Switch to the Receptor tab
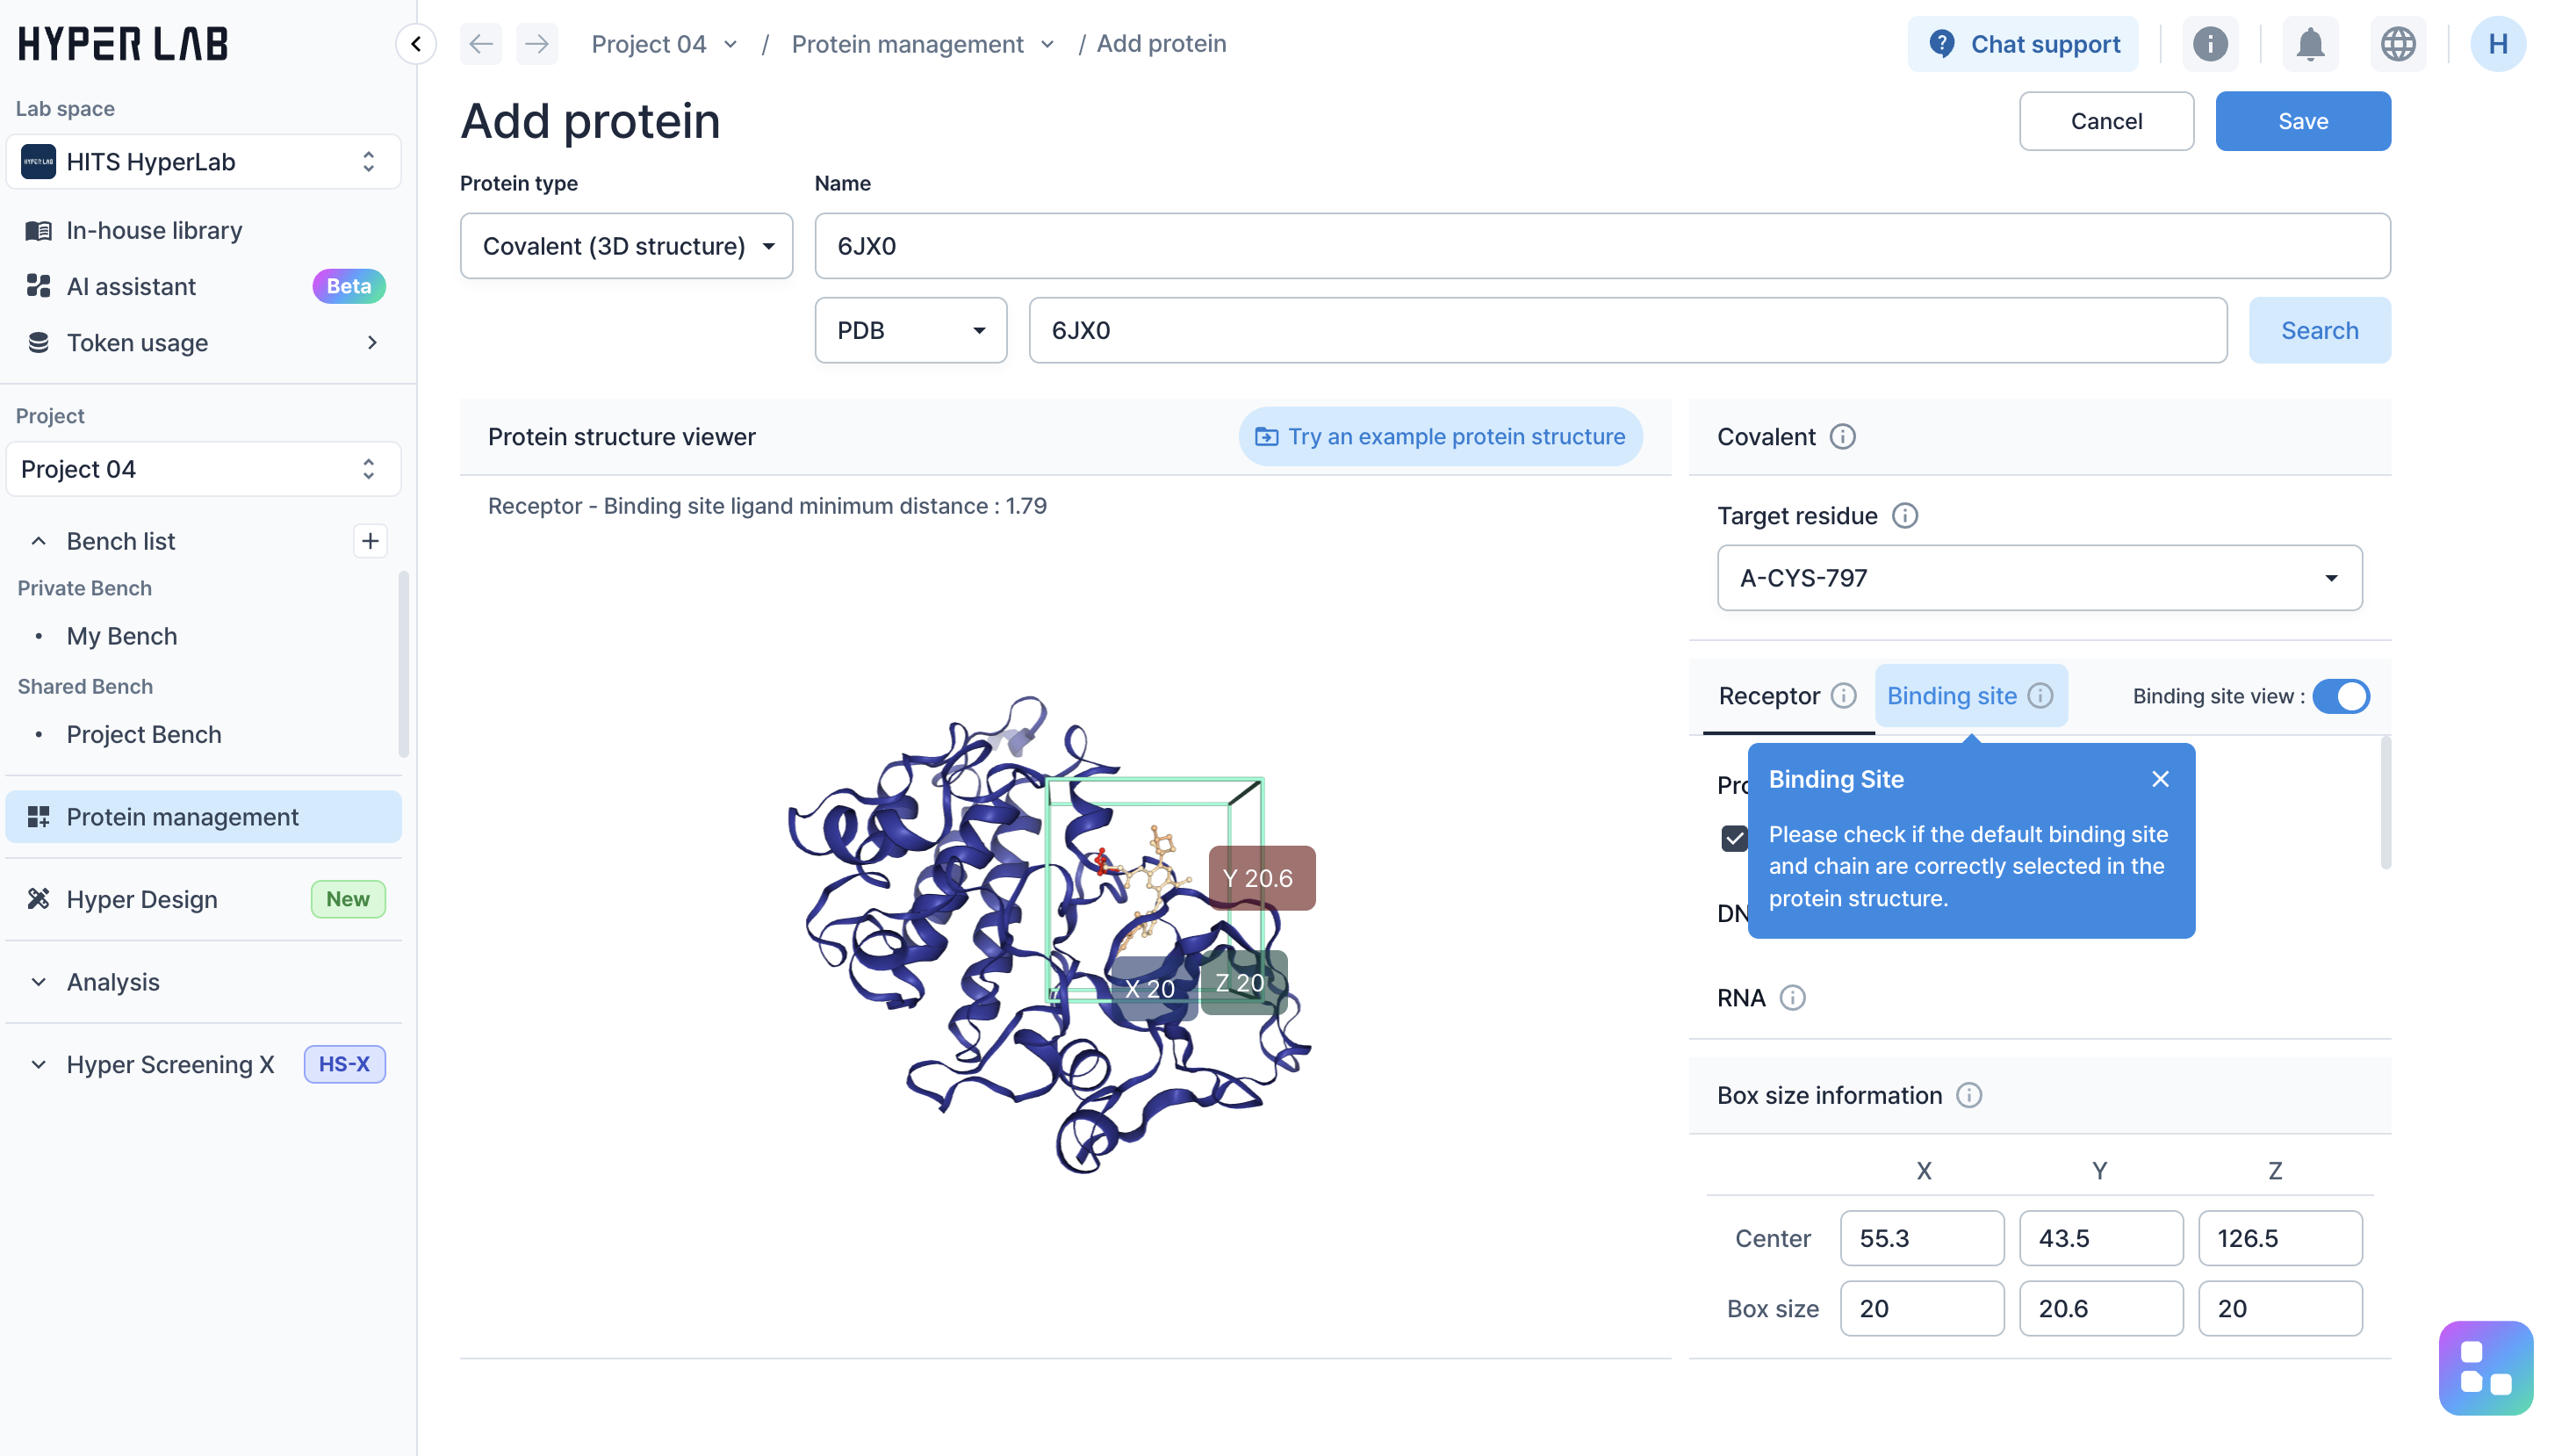This screenshot has width=2576, height=1456. pyautogui.click(x=1769, y=696)
